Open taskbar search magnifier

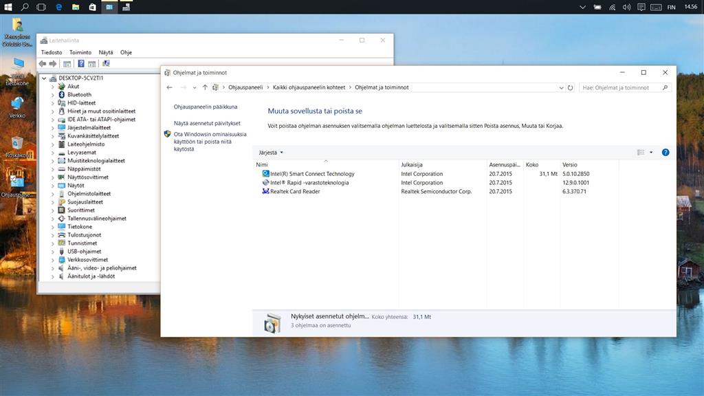25,7
